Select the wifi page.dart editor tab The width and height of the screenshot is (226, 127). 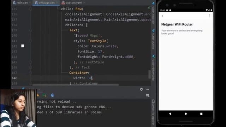pos(46,2)
